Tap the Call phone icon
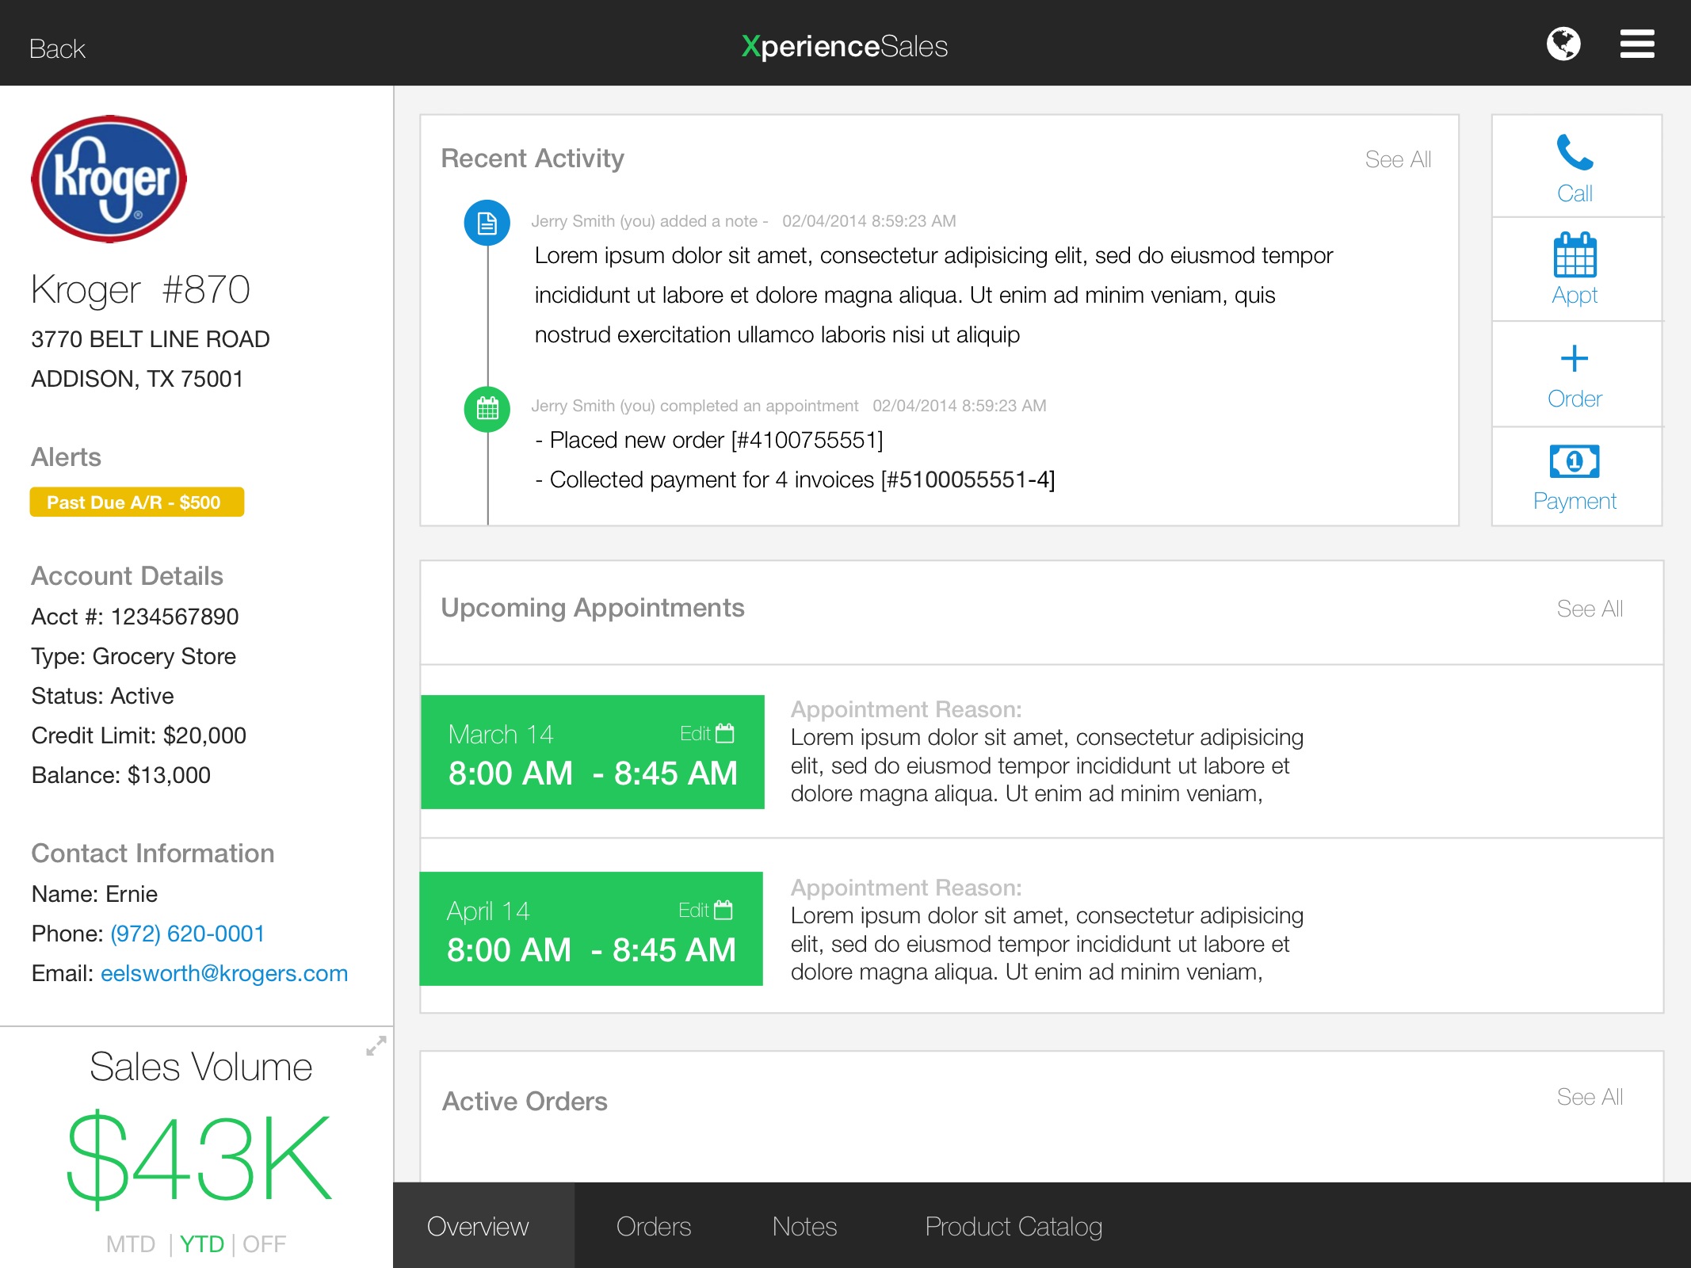This screenshot has width=1691, height=1268. [1575, 152]
